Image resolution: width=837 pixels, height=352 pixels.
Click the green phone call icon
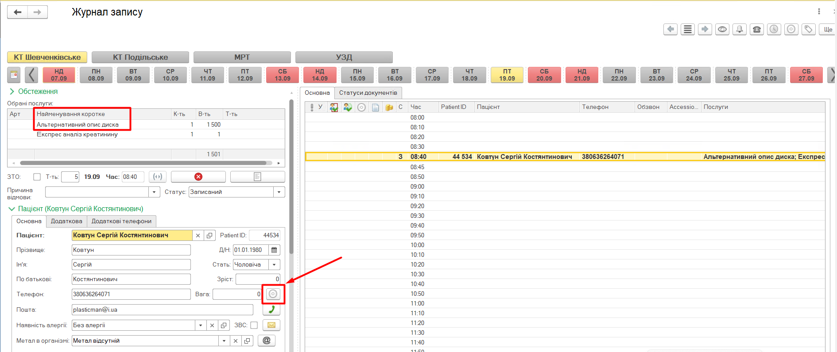pos(271,309)
